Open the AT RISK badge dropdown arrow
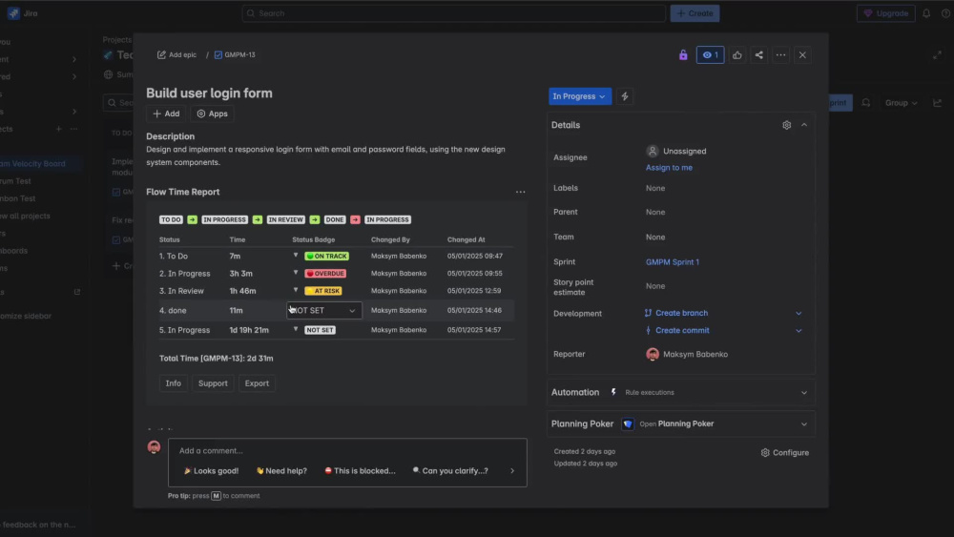This screenshot has width=954, height=537. pos(296,290)
